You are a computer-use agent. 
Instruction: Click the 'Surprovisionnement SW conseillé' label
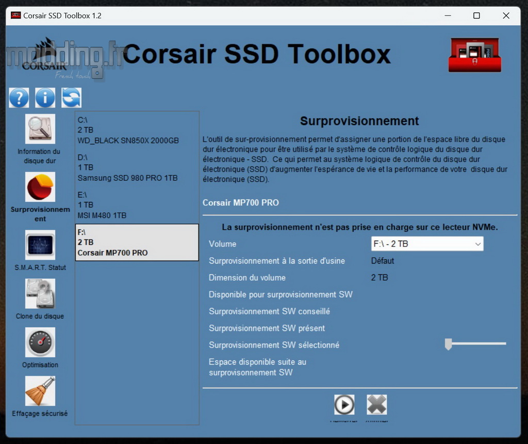point(269,311)
